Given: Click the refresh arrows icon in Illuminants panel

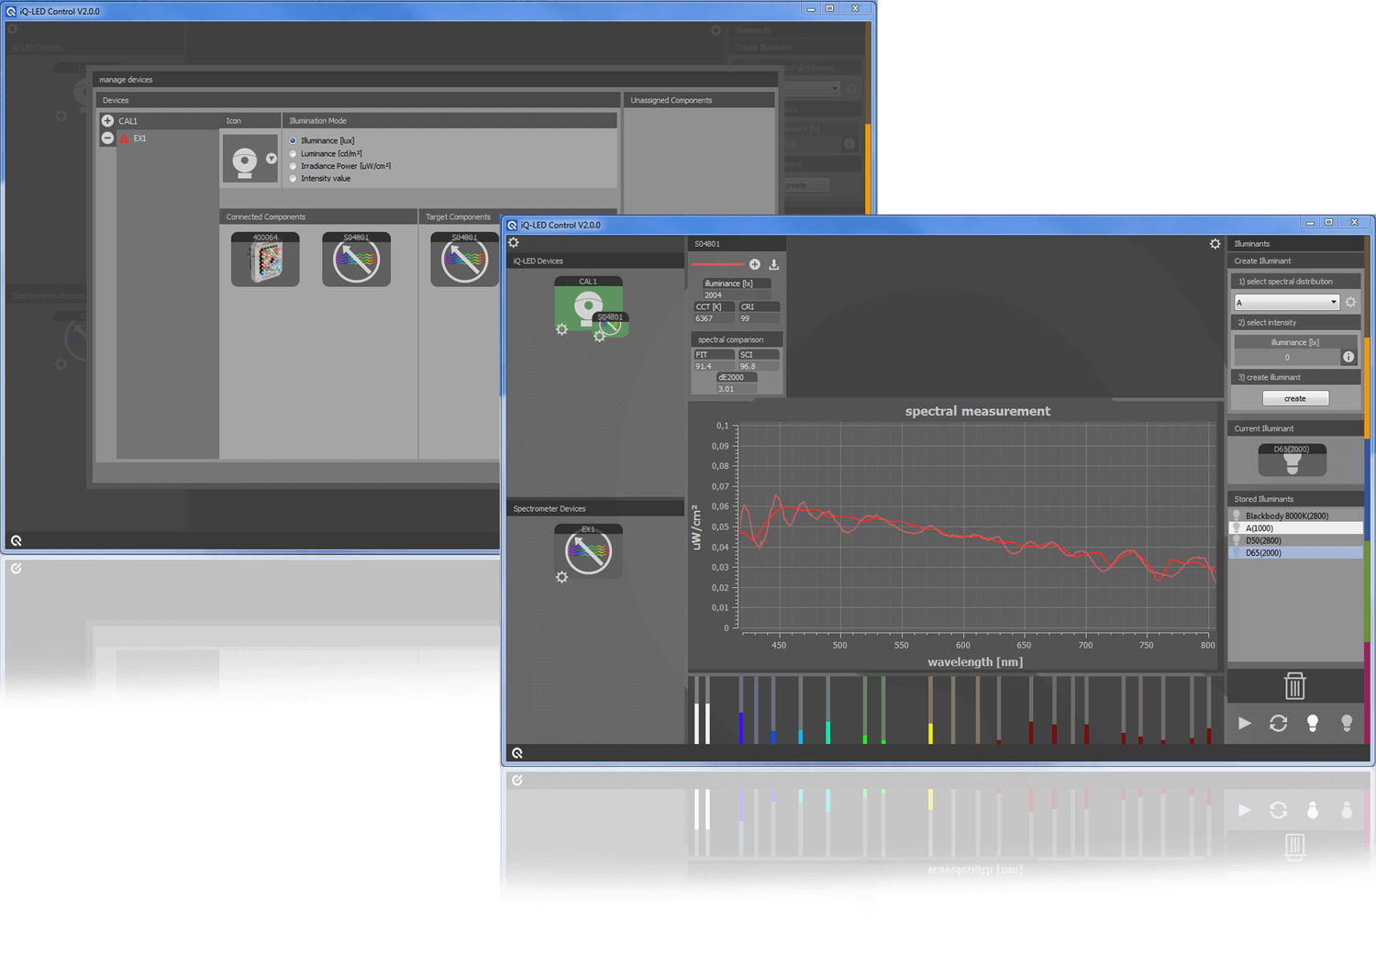Looking at the screenshot, I should click(1278, 724).
